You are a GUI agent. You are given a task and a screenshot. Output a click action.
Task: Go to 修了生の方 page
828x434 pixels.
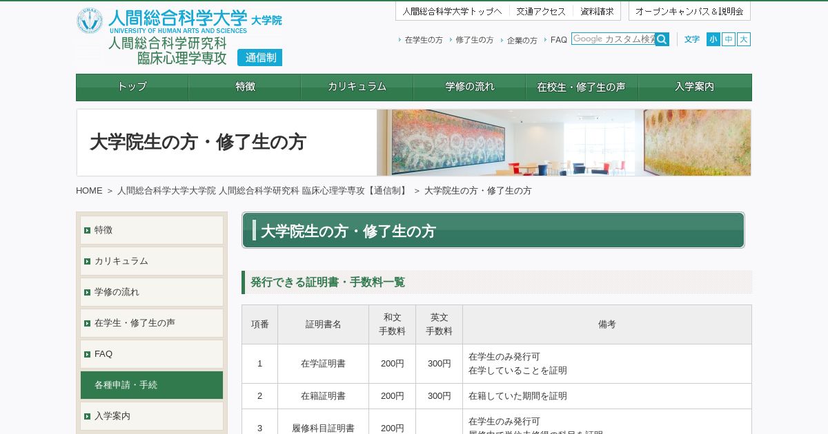click(475, 40)
